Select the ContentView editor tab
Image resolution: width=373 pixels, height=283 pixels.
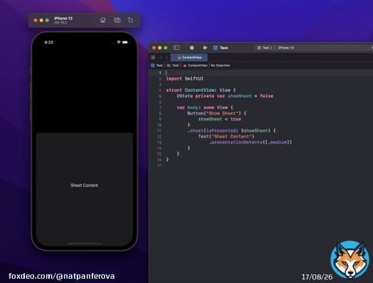(189, 58)
